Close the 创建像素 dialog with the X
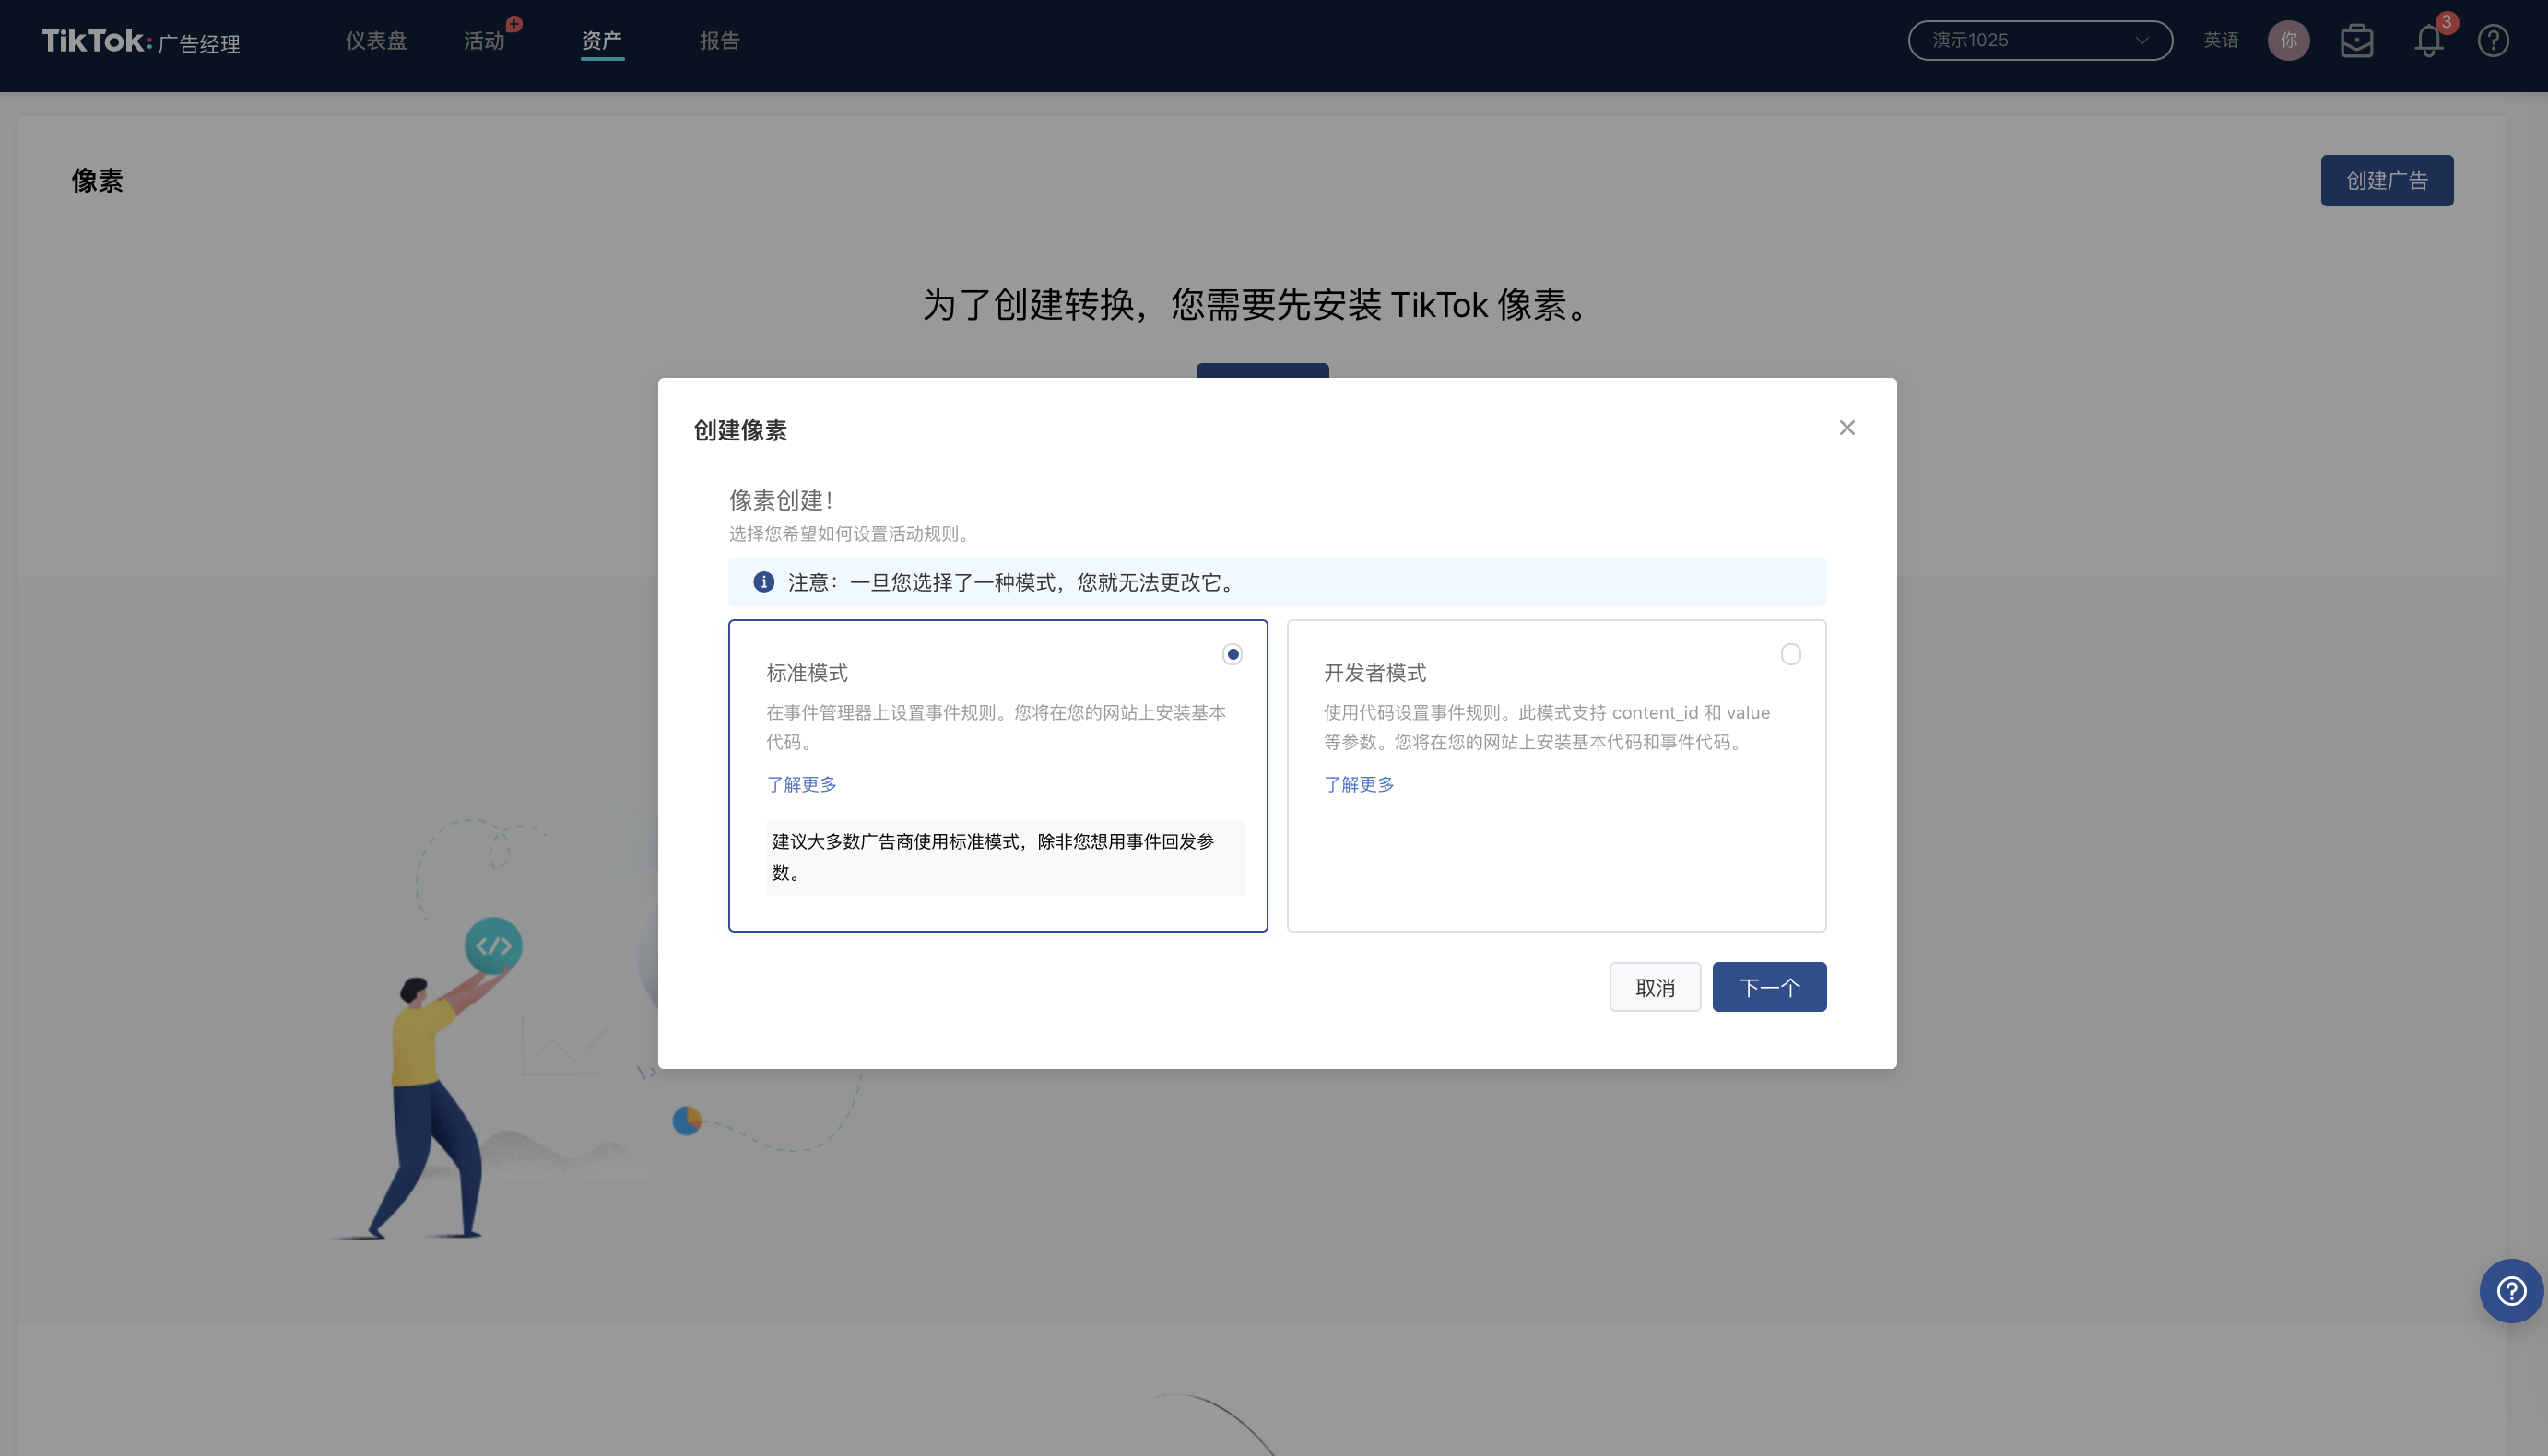Image resolution: width=2548 pixels, height=1456 pixels. pos(1846,427)
